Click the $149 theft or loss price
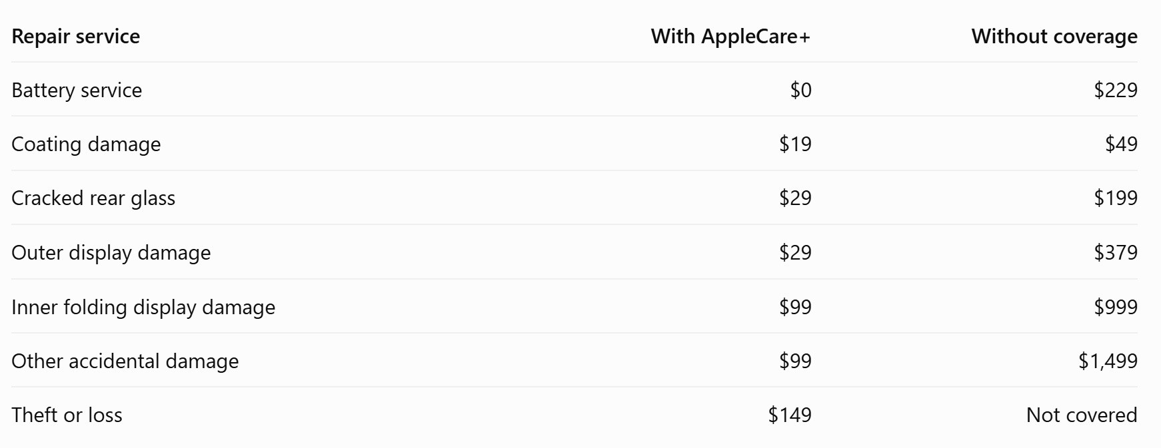The image size is (1161, 448). (790, 415)
